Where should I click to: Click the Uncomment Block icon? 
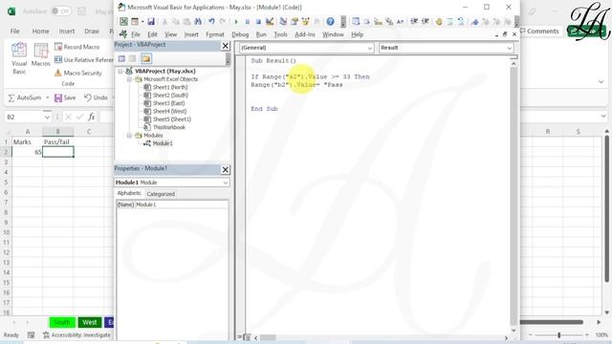click(461, 22)
